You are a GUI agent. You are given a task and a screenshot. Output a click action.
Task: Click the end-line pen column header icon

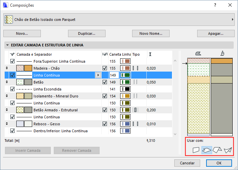point(105,54)
